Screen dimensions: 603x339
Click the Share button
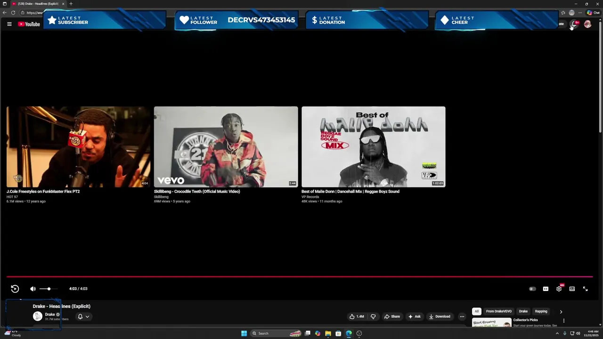pyautogui.click(x=392, y=316)
